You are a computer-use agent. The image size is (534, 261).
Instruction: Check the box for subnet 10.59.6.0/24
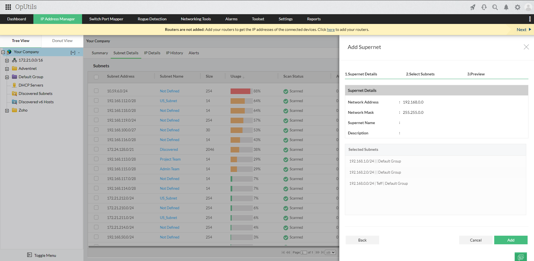[x=96, y=91]
